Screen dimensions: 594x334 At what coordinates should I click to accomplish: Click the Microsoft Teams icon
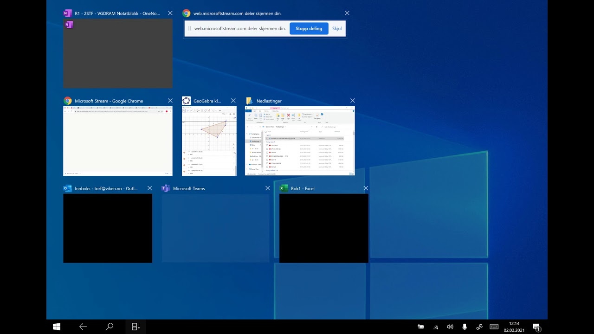point(166,188)
